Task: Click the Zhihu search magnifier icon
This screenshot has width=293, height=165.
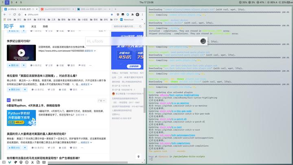Action: click(140, 26)
